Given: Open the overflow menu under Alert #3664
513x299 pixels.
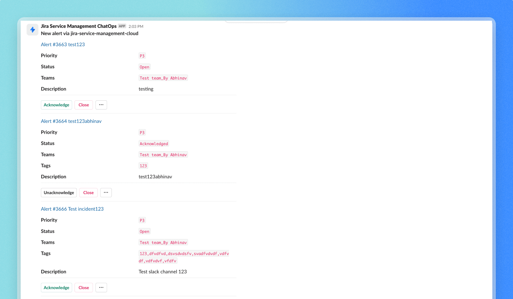Looking at the screenshot, I should click(106, 192).
